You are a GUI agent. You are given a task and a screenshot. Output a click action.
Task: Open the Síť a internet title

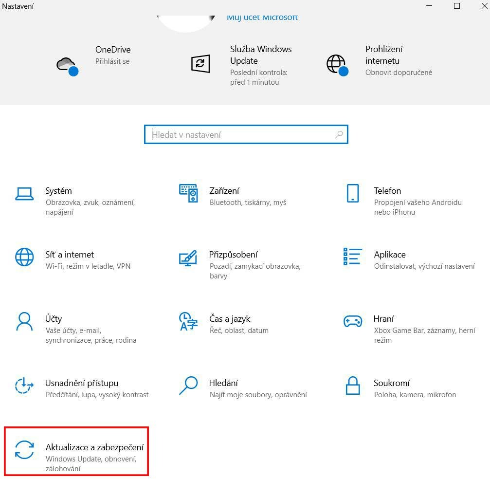coord(70,255)
